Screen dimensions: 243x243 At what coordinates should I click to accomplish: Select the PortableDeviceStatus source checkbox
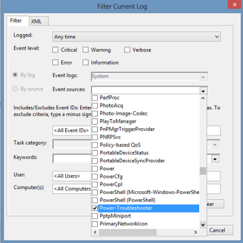coord(95,152)
